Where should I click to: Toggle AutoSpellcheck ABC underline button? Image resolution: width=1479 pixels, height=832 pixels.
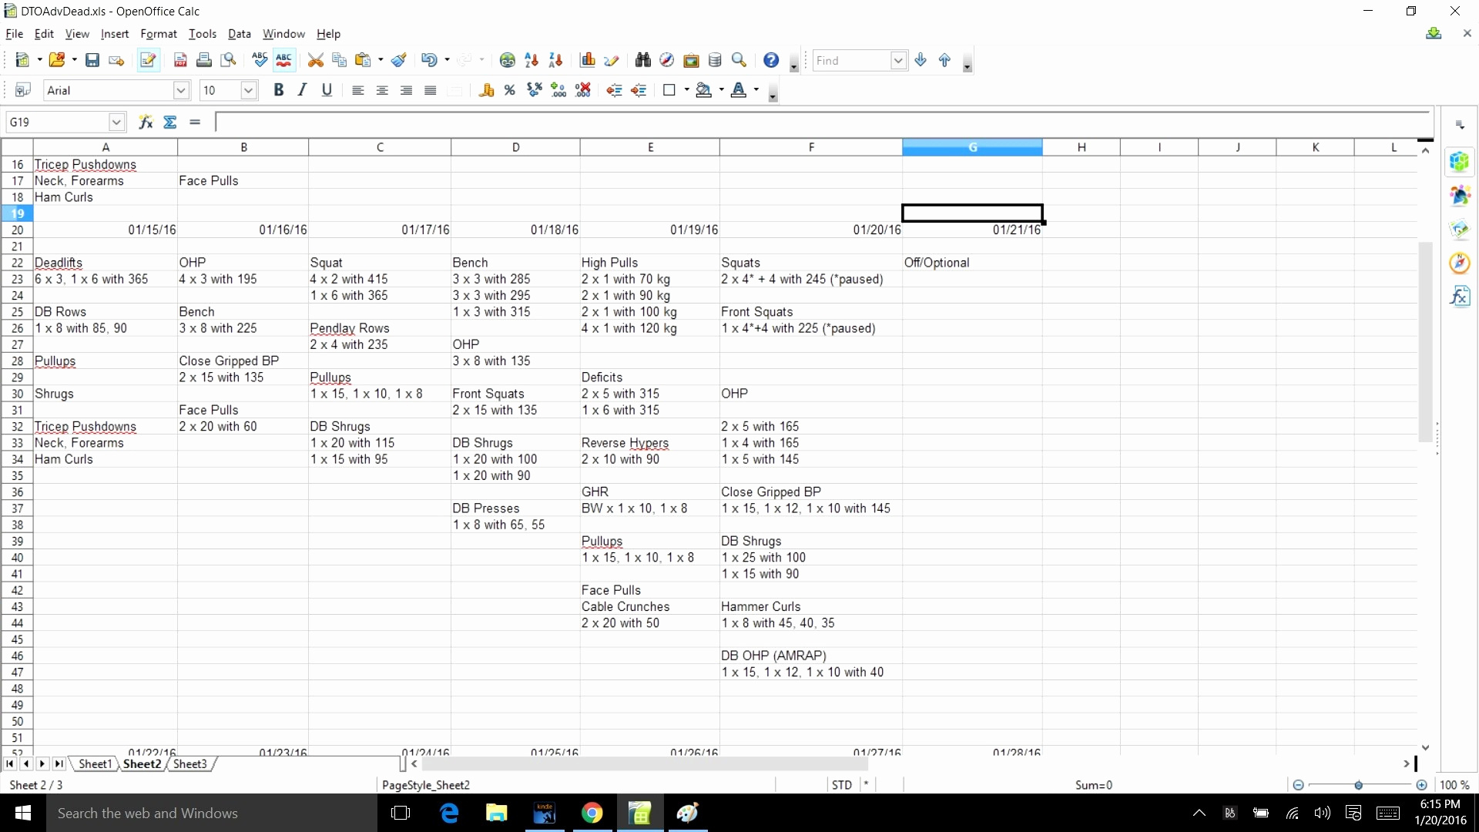(284, 60)
